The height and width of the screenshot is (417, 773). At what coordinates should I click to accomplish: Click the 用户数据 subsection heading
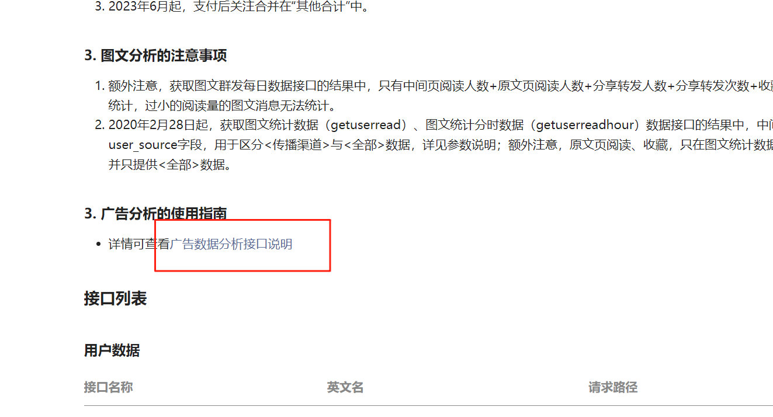tap(112, 350)
